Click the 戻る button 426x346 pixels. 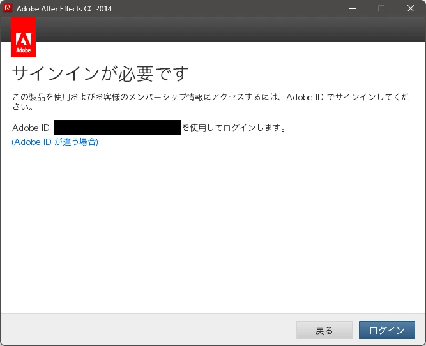pos(324,330)
